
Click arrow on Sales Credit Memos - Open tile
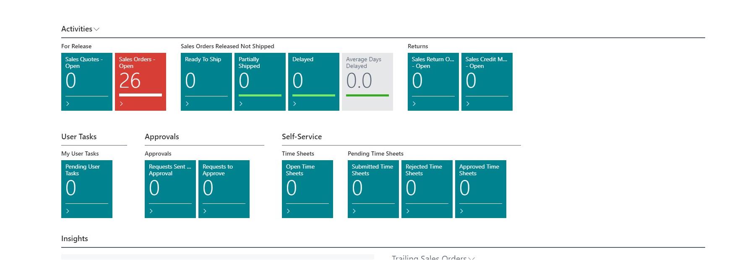tap(468, 104)
